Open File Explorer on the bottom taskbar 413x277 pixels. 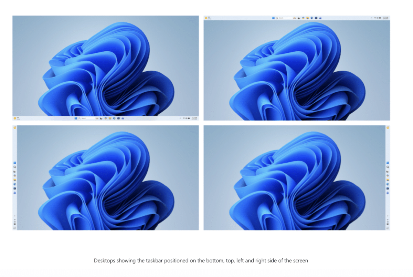click(109, 118)
